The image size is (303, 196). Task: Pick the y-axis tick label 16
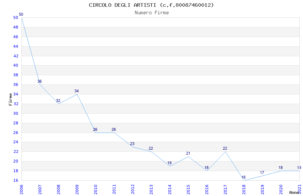coord(16,180)
